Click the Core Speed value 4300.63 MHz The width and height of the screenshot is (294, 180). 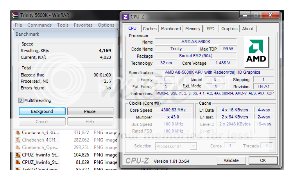[174, 110]
